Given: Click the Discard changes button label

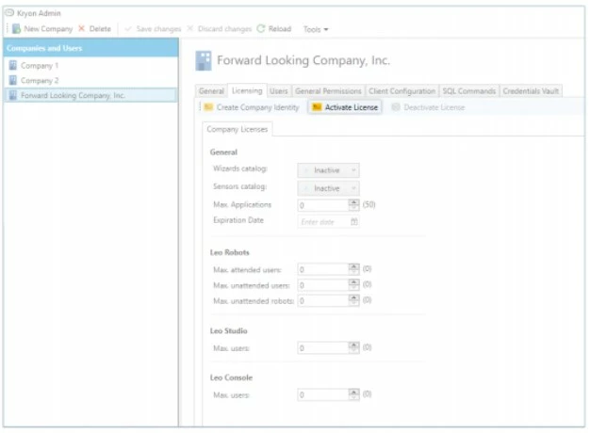Looking at the screenshot, I should point(224,29).
